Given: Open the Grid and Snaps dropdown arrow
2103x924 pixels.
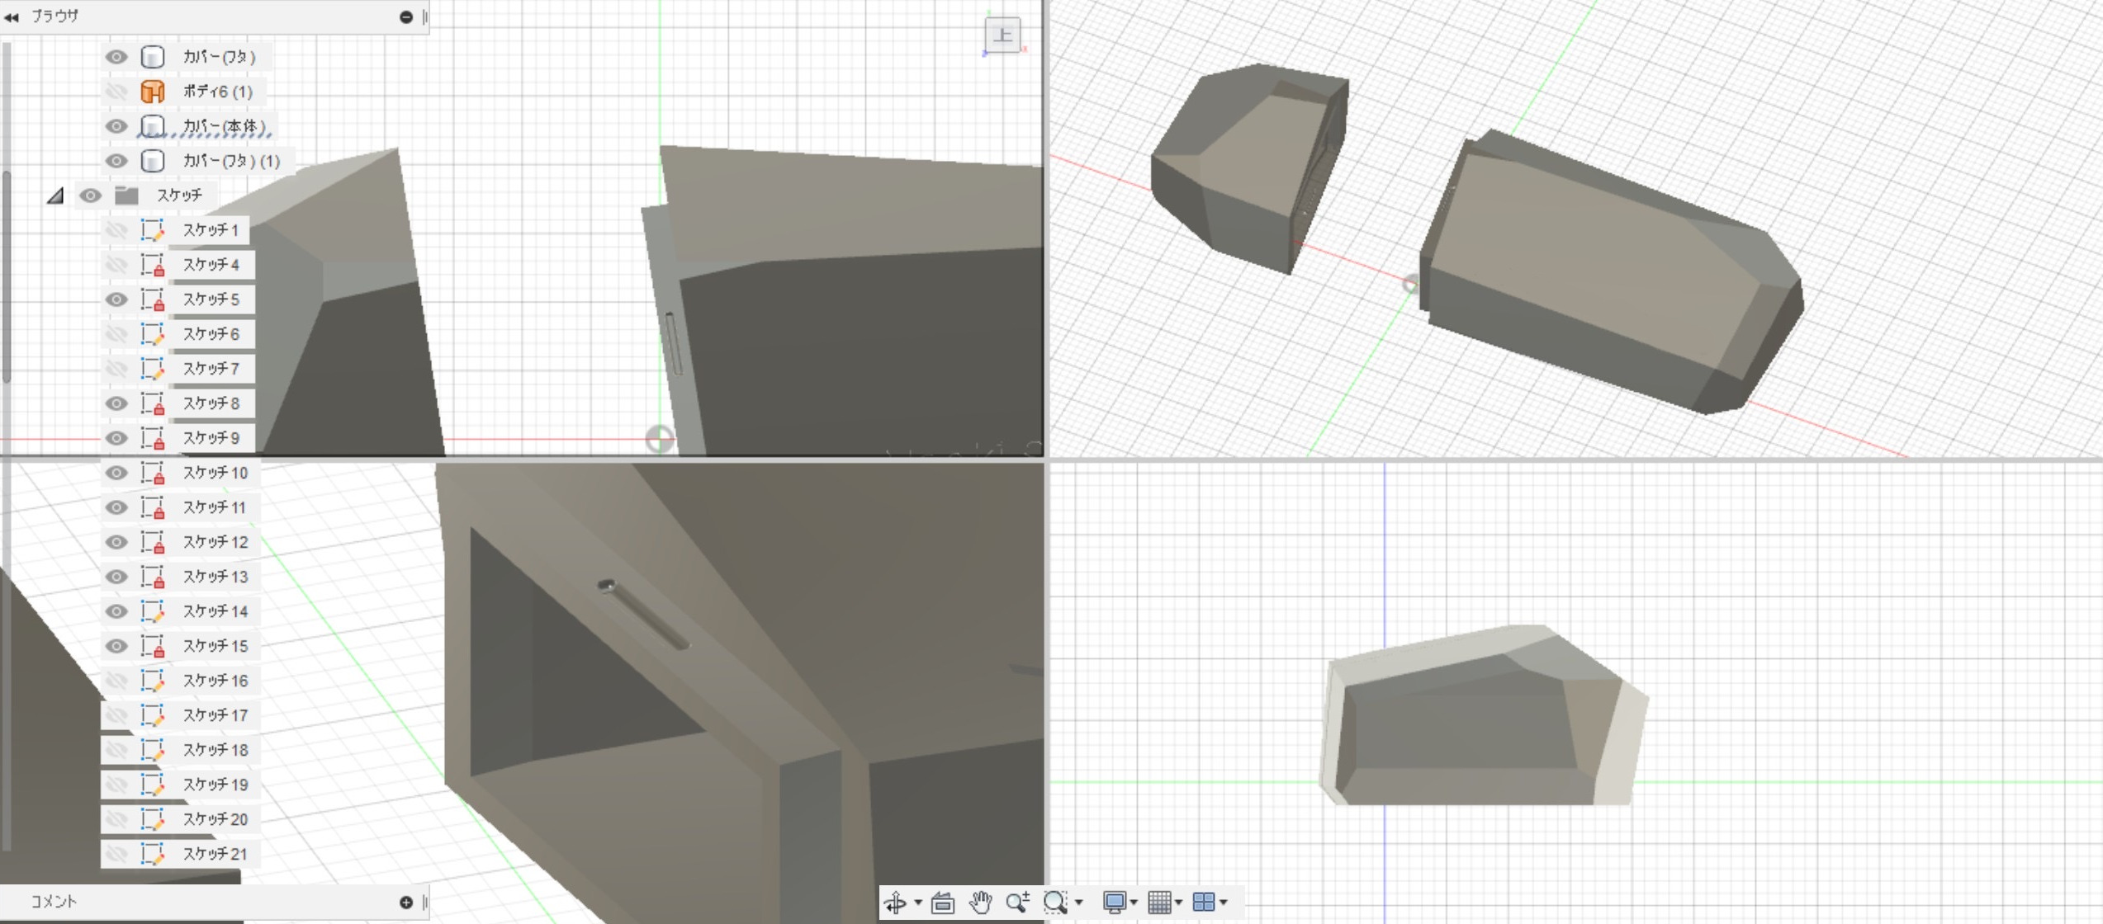Looking at the screenshot, I should [1178, 903].
